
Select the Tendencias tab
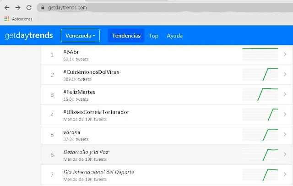click(126, 36)
